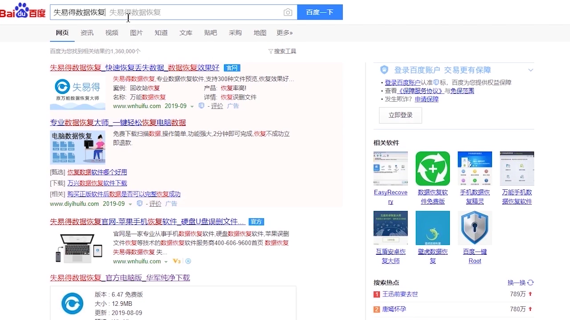Viewport: 570px width, 320px height.
Task: Open the 采购 tab
Action: pyautogui.click(x=235, y=33)
